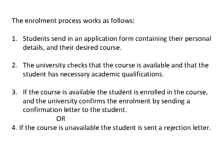223x167 pixels.
Task: Click the words 'The university checks' in step 2
Action: tap(51, 66)
